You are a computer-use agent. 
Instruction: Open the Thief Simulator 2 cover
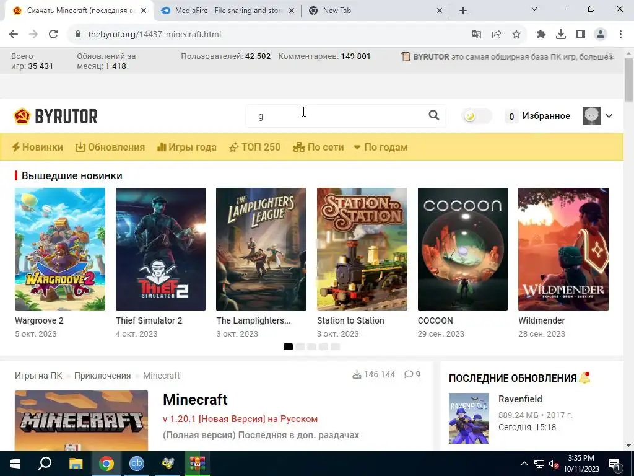(x=160, y=249)
